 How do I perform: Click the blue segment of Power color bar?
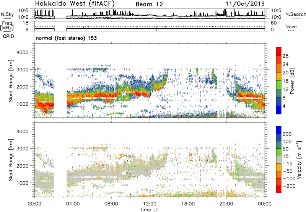click(x=279, y=110)
